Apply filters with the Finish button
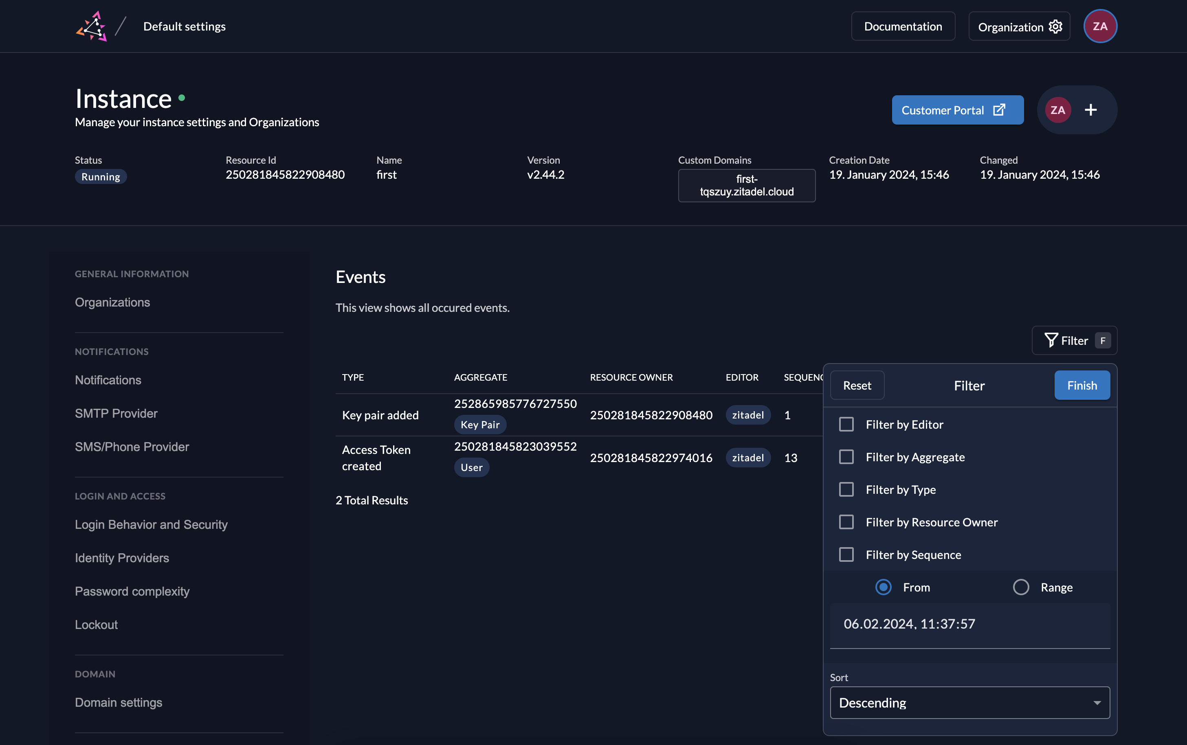The image size is (1187, 745). click(1082, 385)
